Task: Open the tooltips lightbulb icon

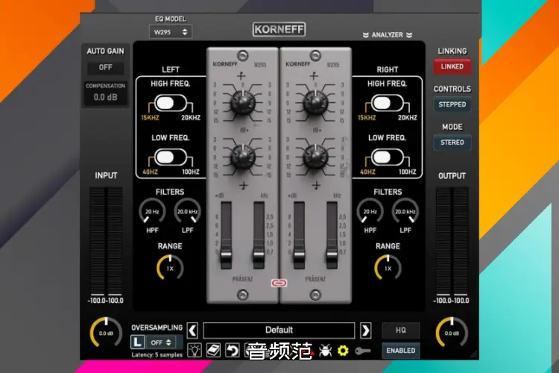Action: click(195, 351)
